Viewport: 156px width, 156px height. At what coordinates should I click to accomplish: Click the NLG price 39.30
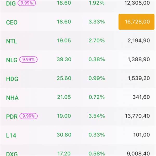[x=64, y=60]
